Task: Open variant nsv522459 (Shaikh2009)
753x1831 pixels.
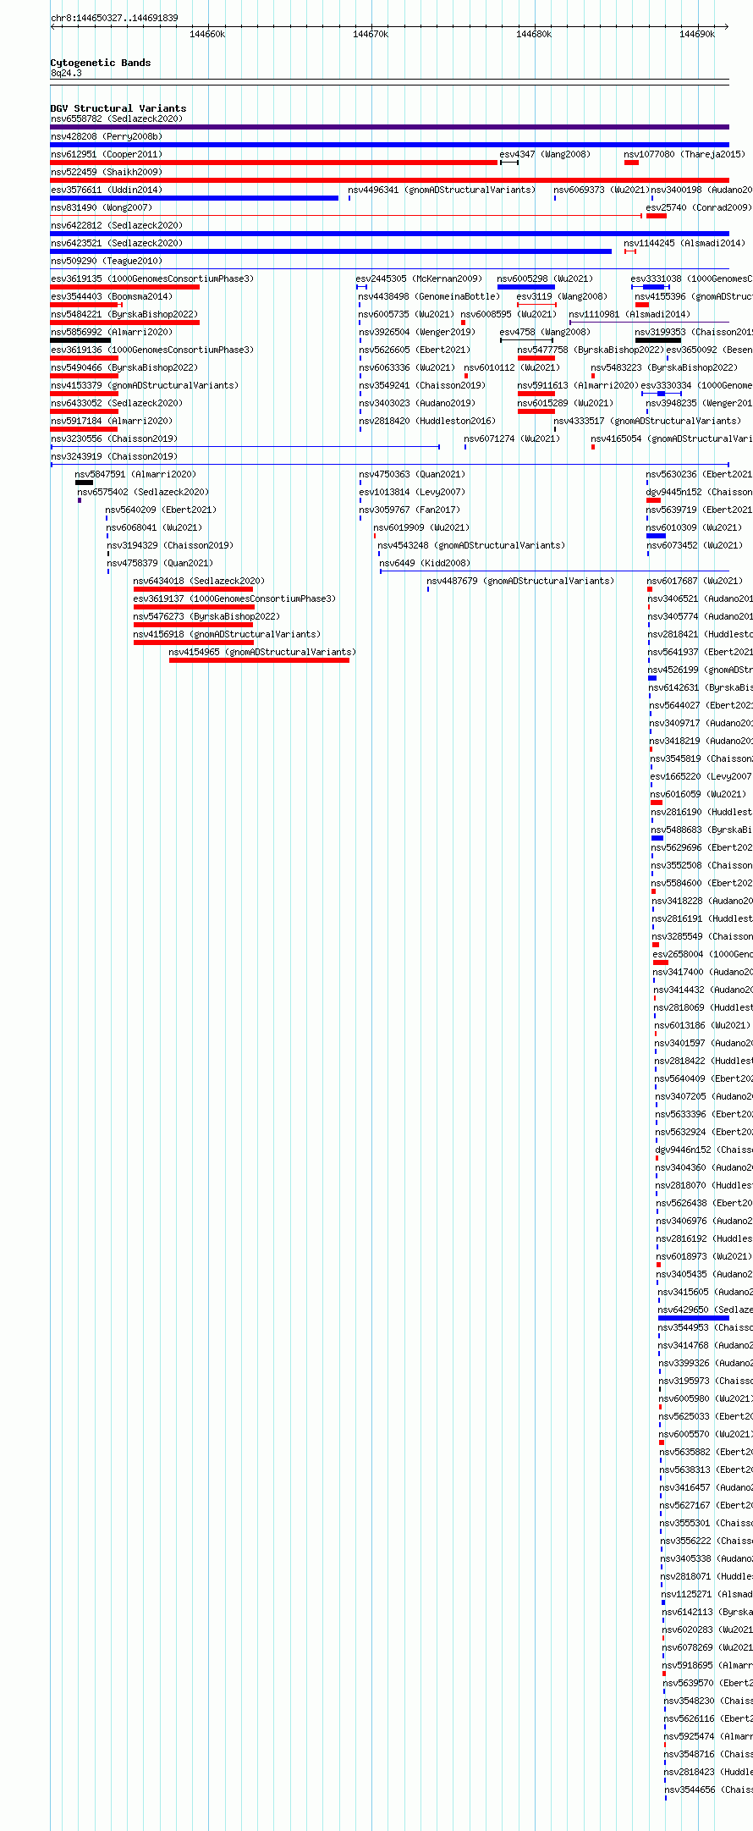Action: click(107, 172)
